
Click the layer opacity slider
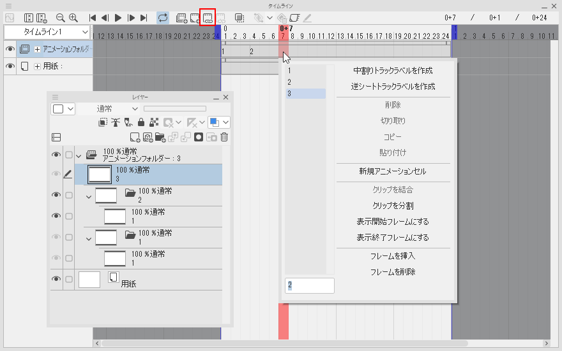pos(175,109)
